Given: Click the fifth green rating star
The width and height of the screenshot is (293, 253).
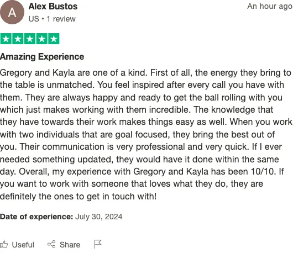Looking at the screenshot, I should (54, 39).
